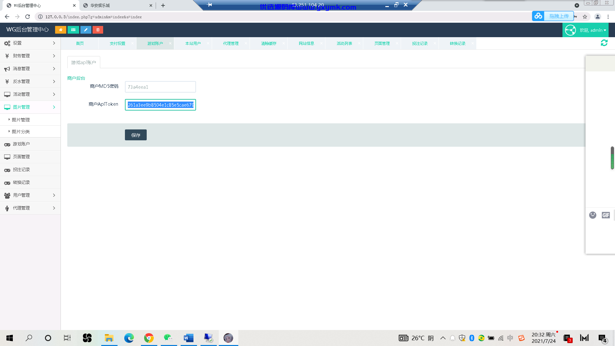Collapse the 图片管理 sidebar menu
The image size is (615, 346).
[x=30, y=107]
